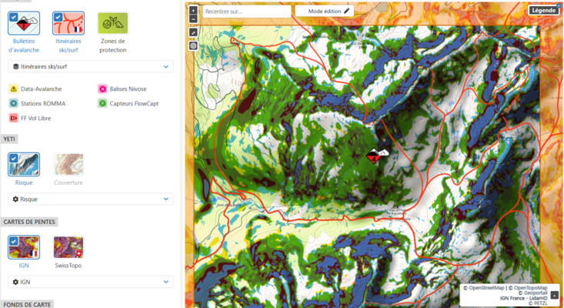The height and width of the screenshot is (308, 564).
Task: Toggle the YETI Risque layer
Action: click(x=23, y=166)
